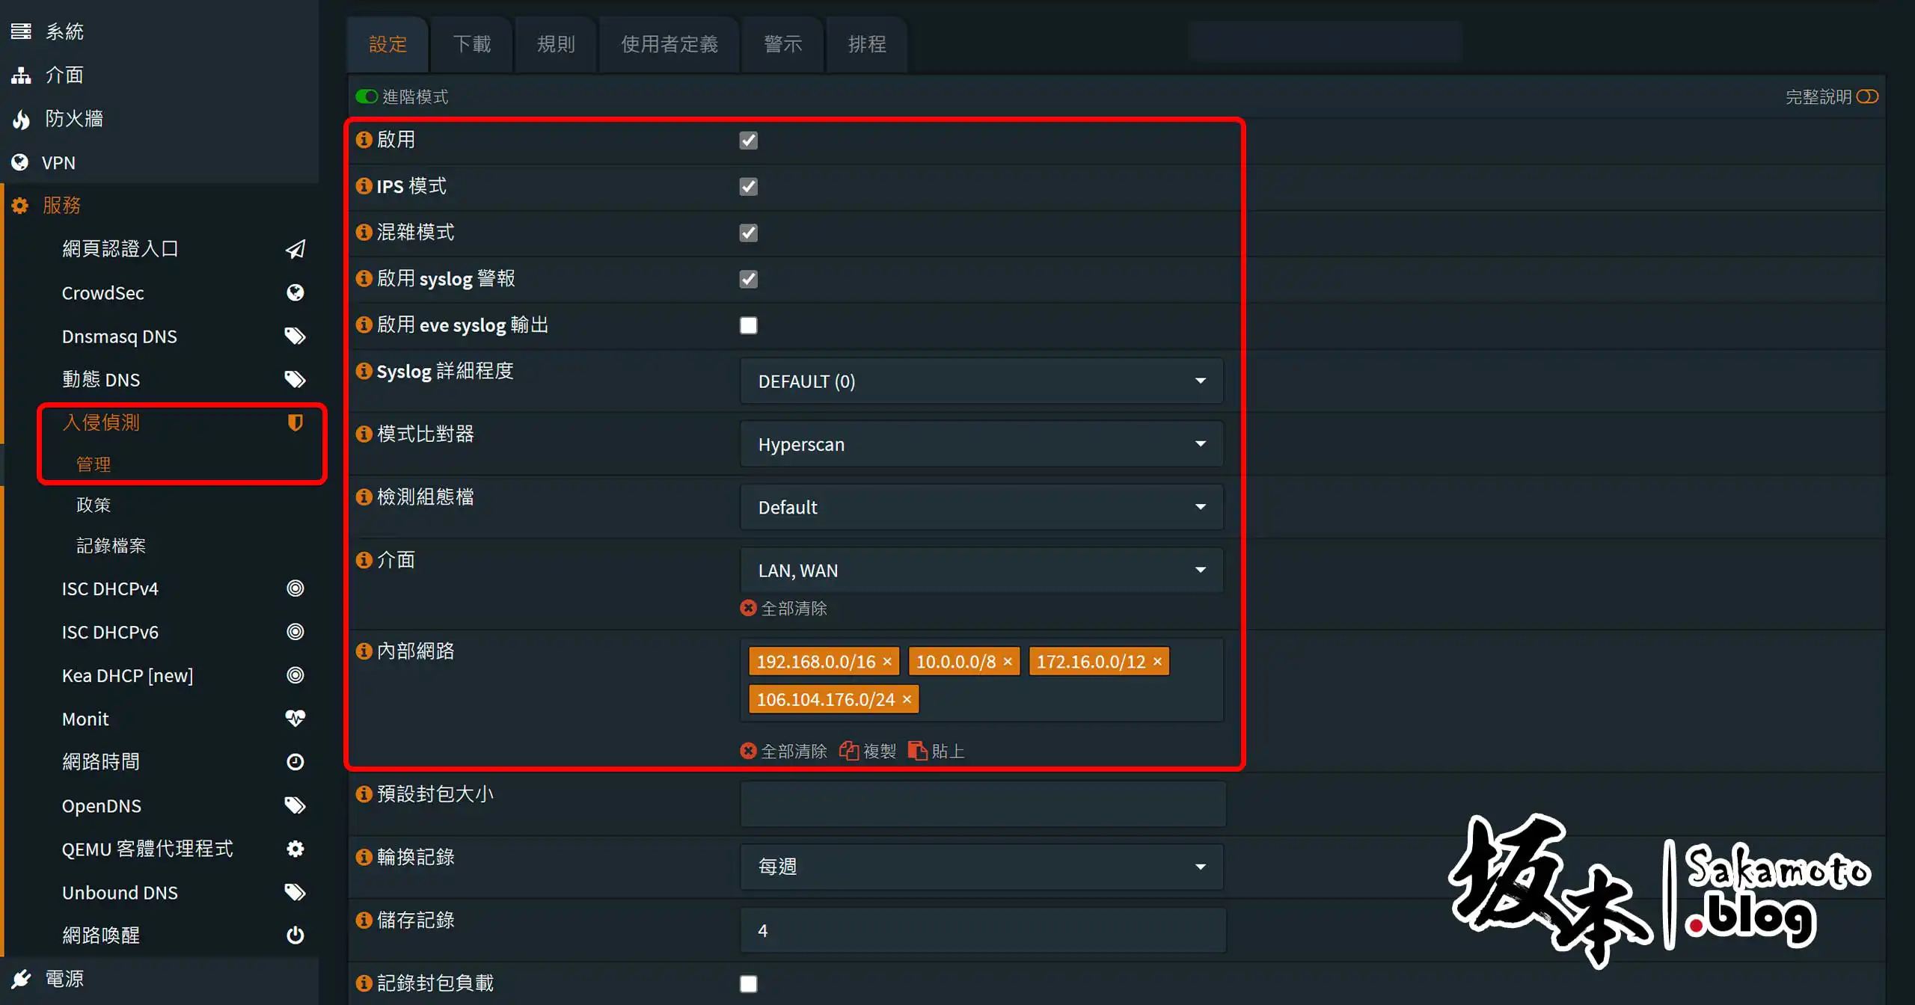
Task: Click the paper plane icon beside 網頁認證入口
Action: tap(295, 248)
